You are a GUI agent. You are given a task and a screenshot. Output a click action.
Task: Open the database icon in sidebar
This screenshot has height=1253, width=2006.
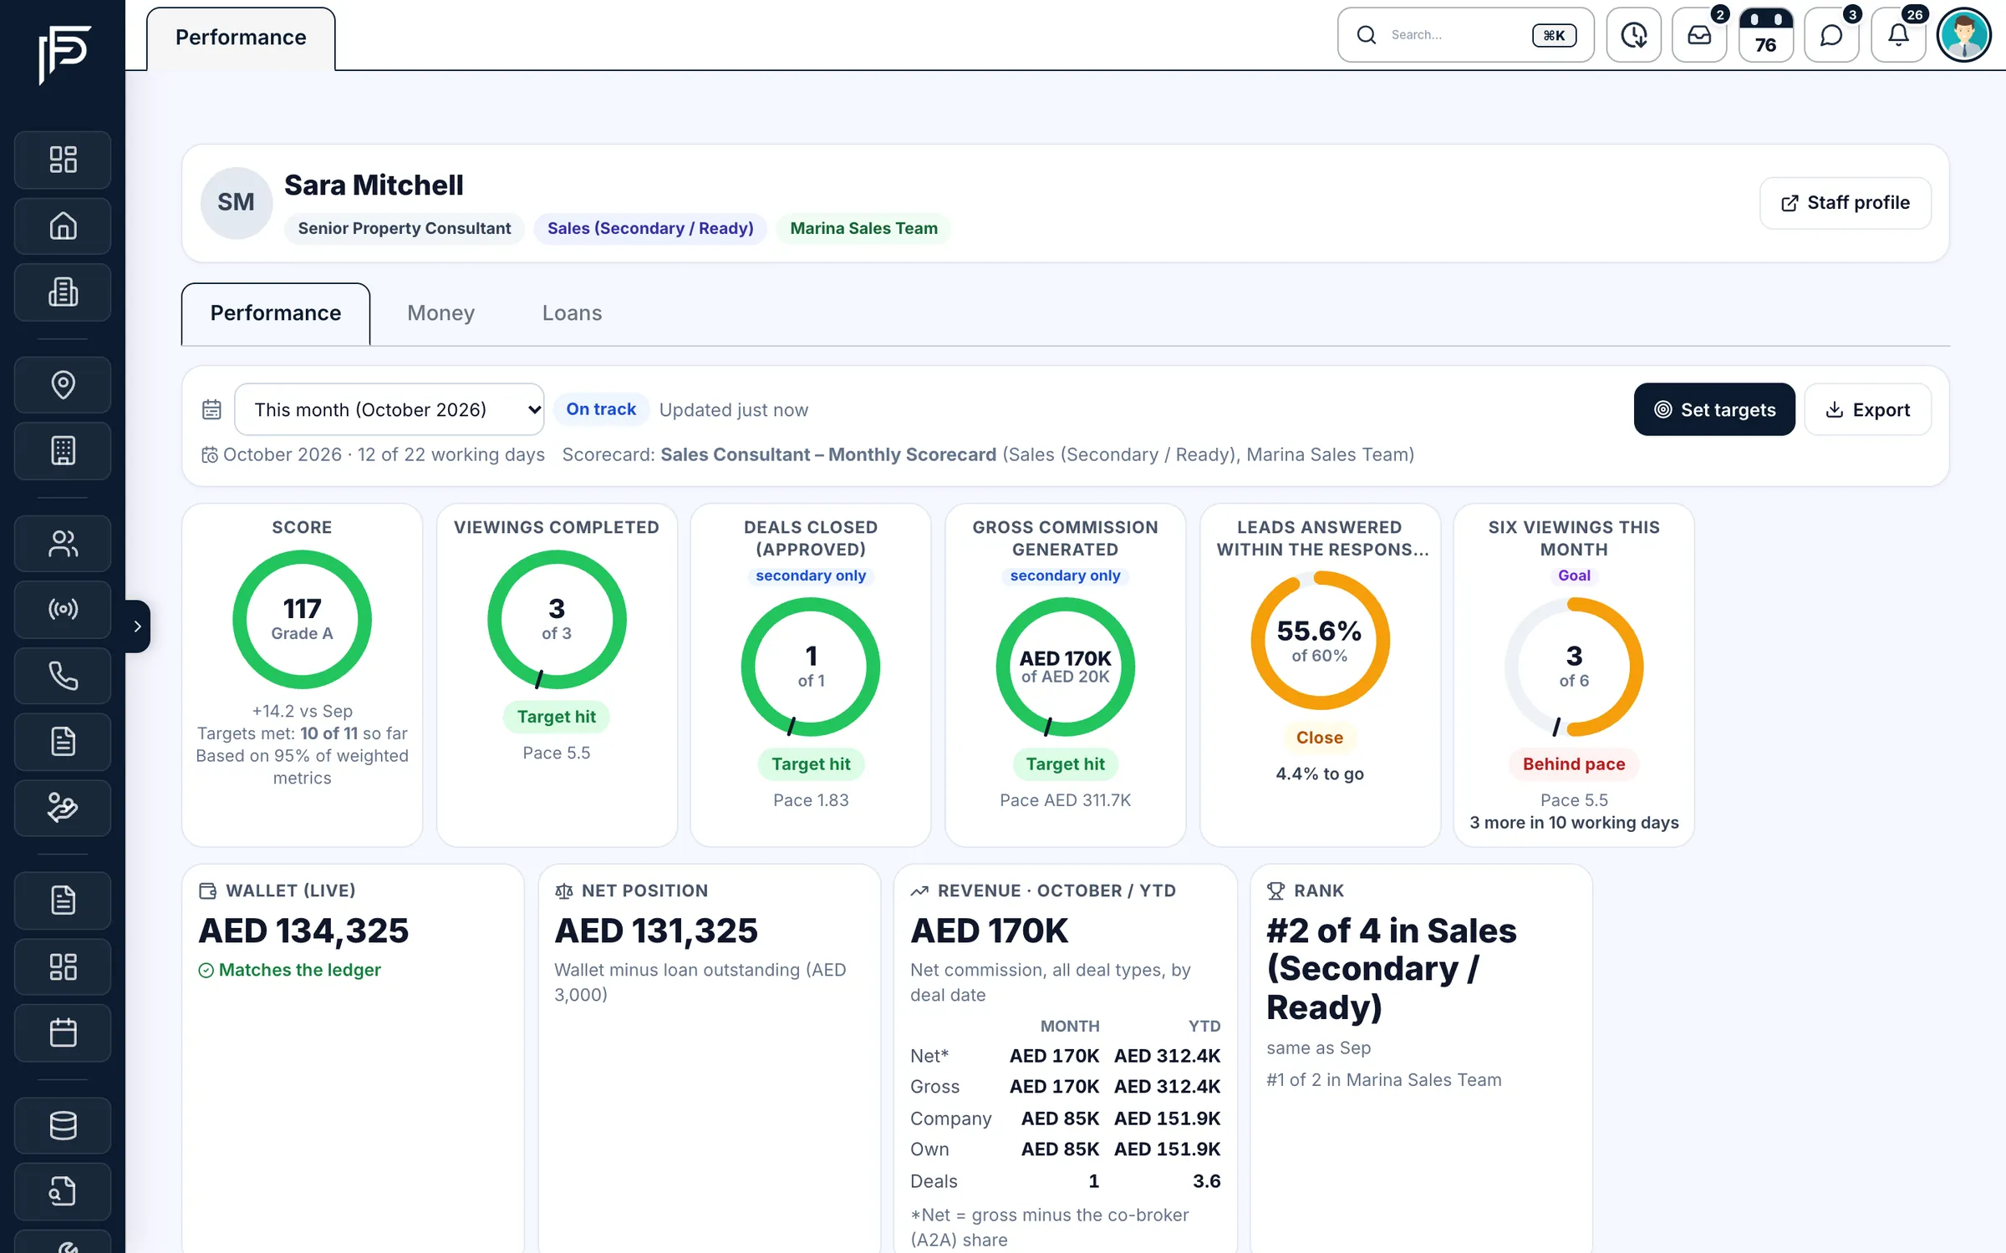(63, 1125)
